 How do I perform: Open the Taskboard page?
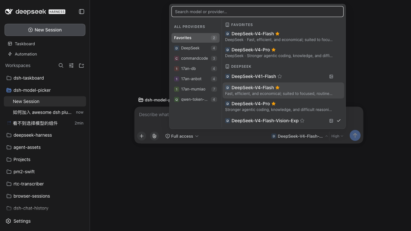pyautogui.click(x=45, y=44)
